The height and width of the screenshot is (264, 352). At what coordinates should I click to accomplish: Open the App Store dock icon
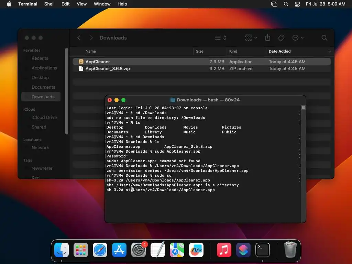[119, 250]
